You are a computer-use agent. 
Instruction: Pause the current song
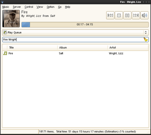point(127,15)
